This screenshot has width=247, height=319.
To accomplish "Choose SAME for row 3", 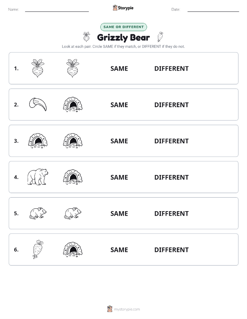I will click(119, 141).
